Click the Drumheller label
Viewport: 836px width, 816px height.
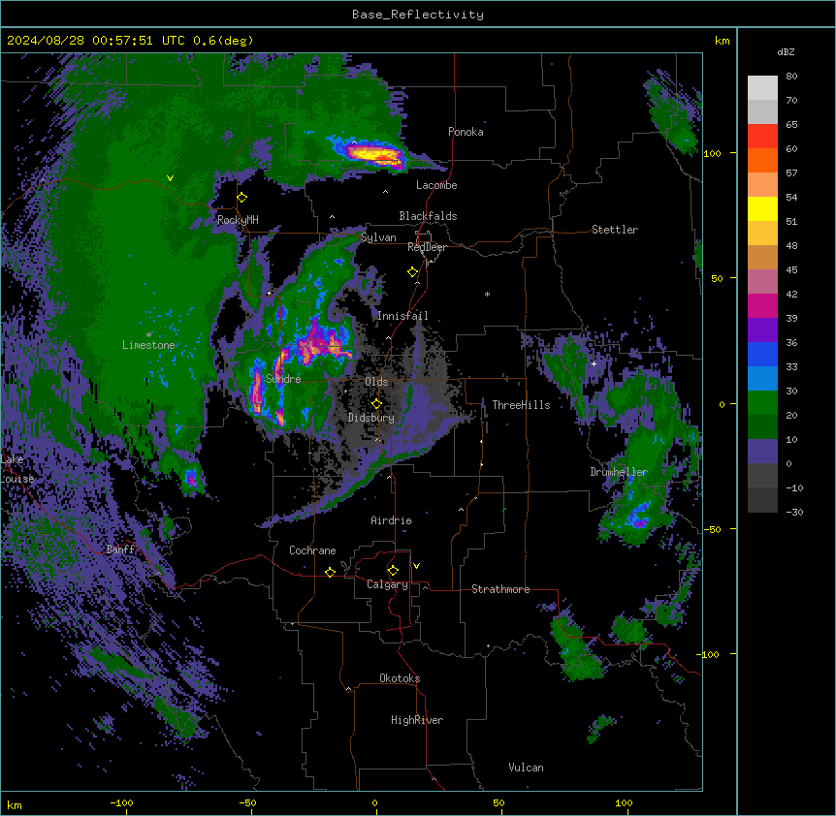tap(619, 472)
